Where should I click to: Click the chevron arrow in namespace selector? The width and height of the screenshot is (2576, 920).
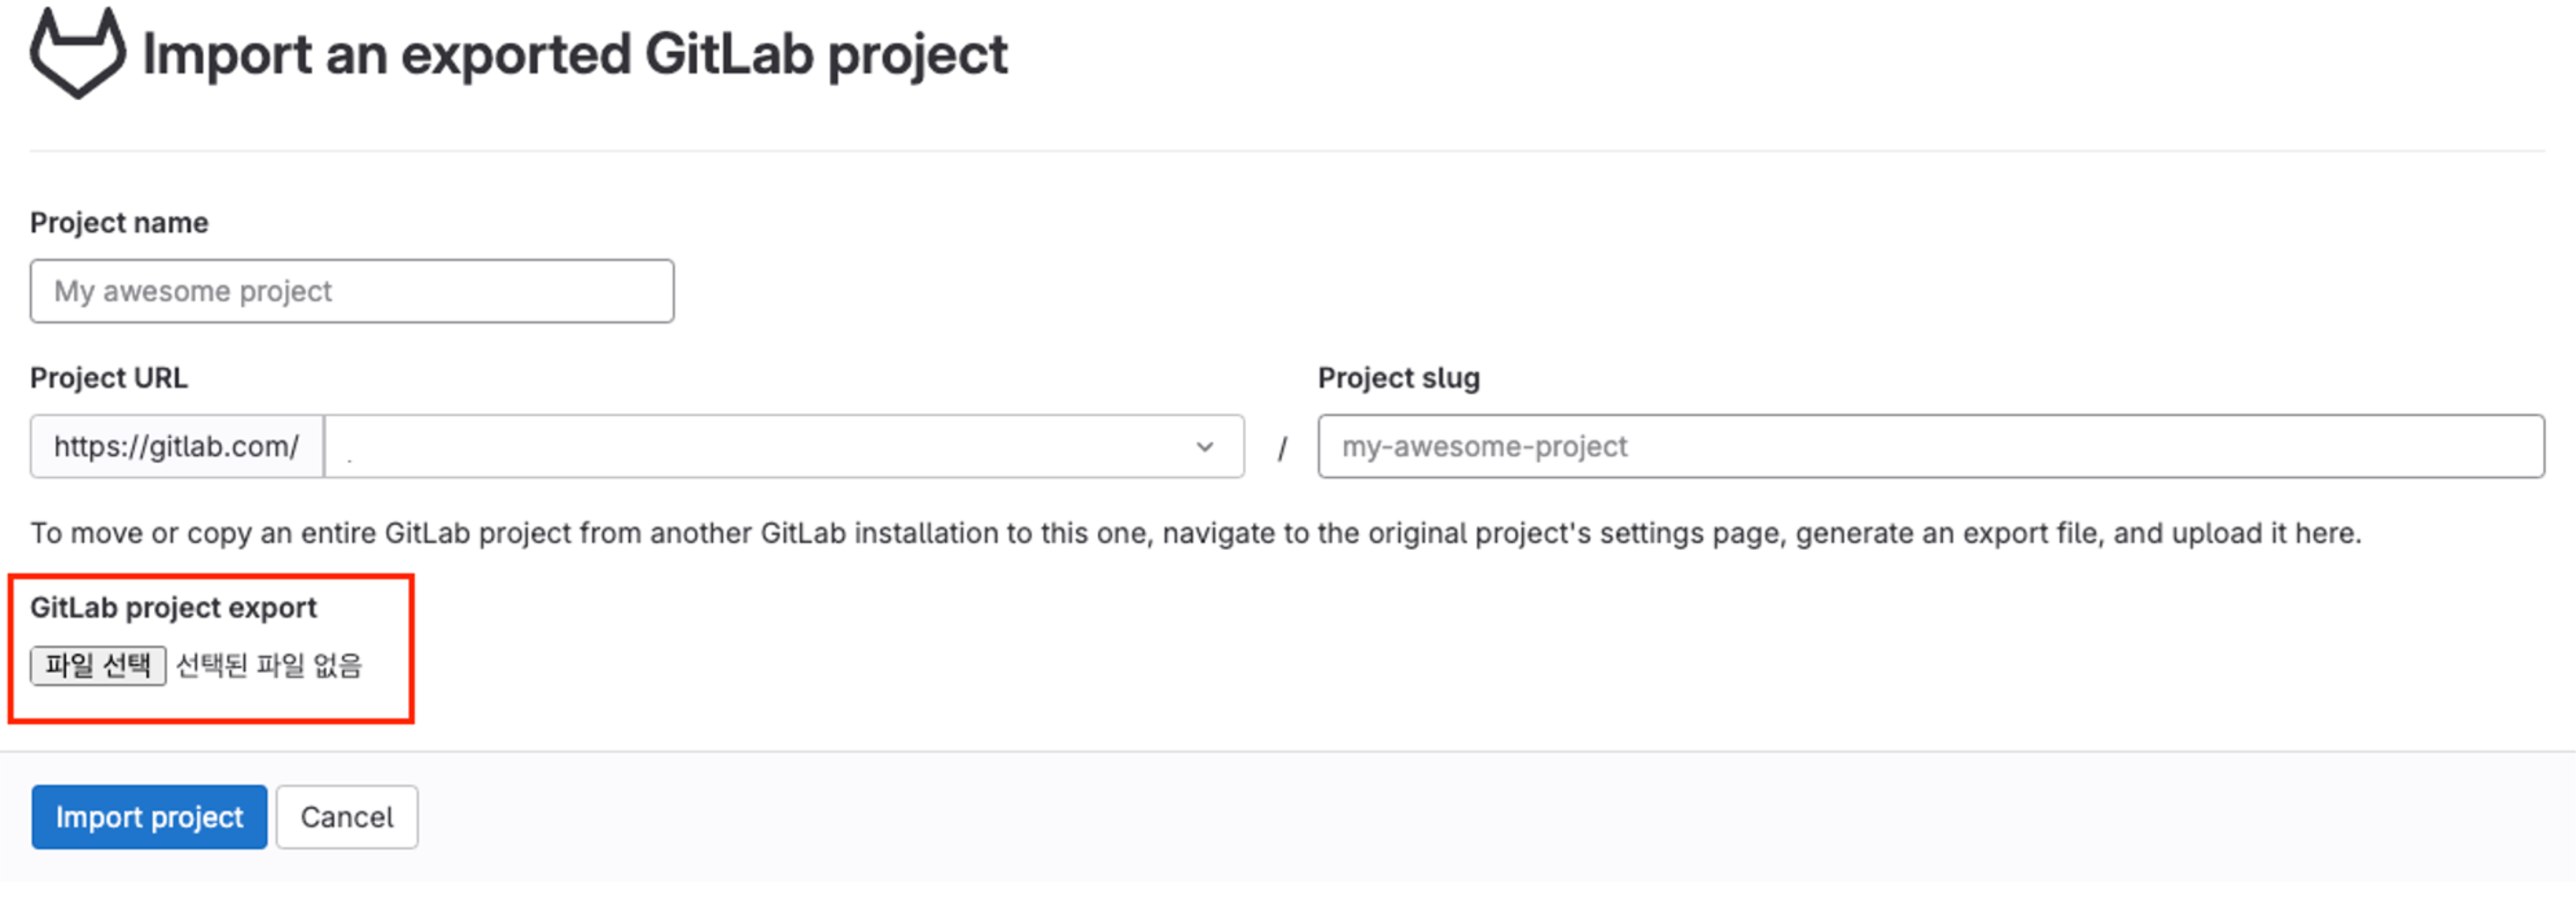1205,447
